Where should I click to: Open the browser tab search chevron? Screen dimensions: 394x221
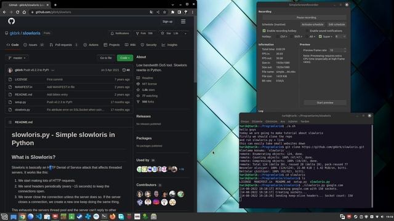172,4
